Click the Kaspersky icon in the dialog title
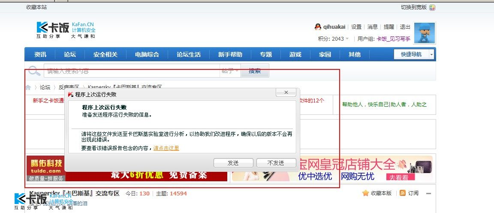The width and height of the screenshot is (494, 213). pyautogui.click(x=71, y=95)
